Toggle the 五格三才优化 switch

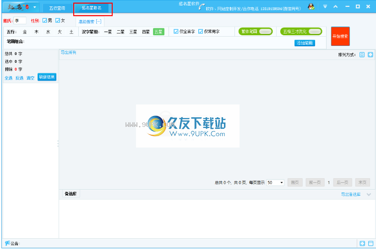pos(301,32)
